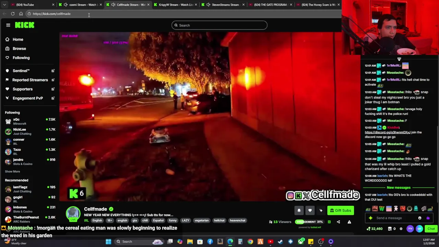
Task: Switch to the StevenStreams Stream tab
Action: point(222,5)
